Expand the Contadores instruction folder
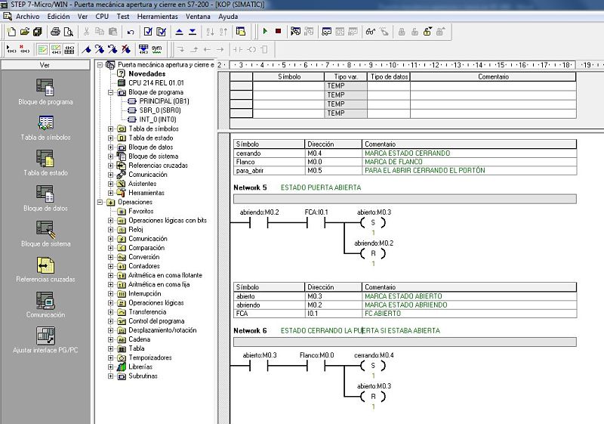Screen dimensions: 604x424 click(x=111, y=266)
